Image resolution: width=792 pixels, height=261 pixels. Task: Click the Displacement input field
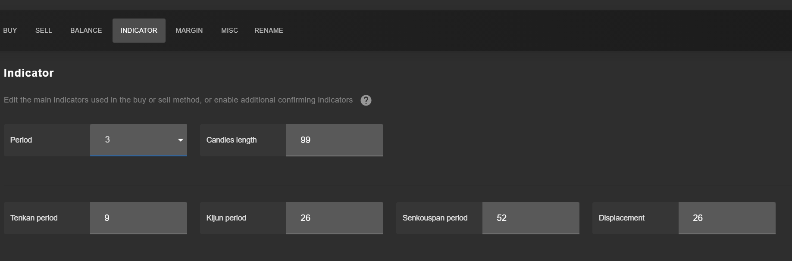pos(727,218)
